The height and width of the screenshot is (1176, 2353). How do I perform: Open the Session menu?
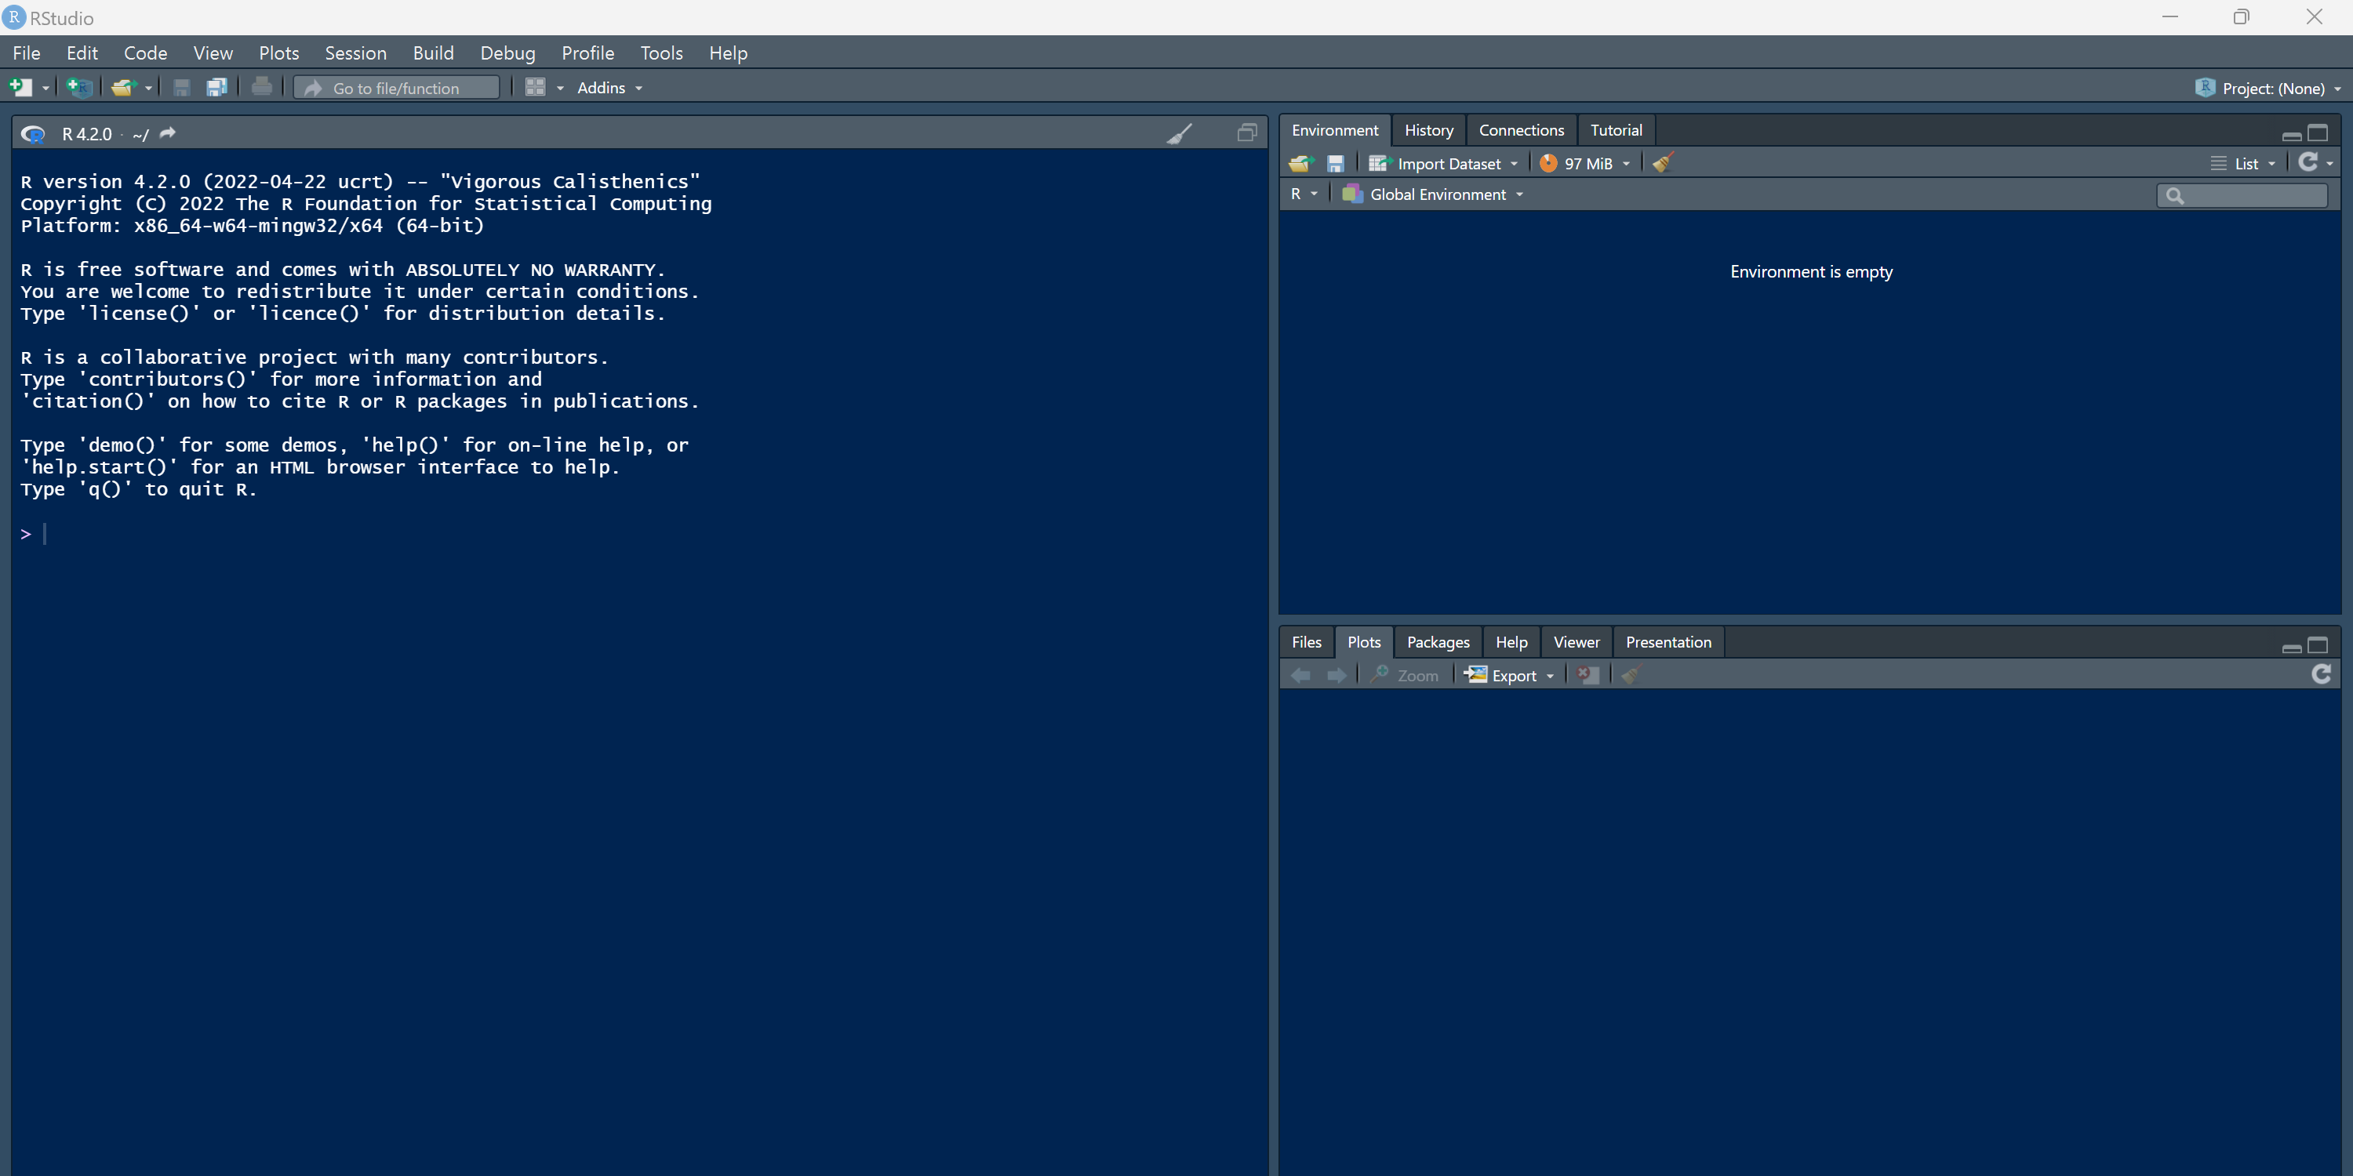tap(355, 53)
